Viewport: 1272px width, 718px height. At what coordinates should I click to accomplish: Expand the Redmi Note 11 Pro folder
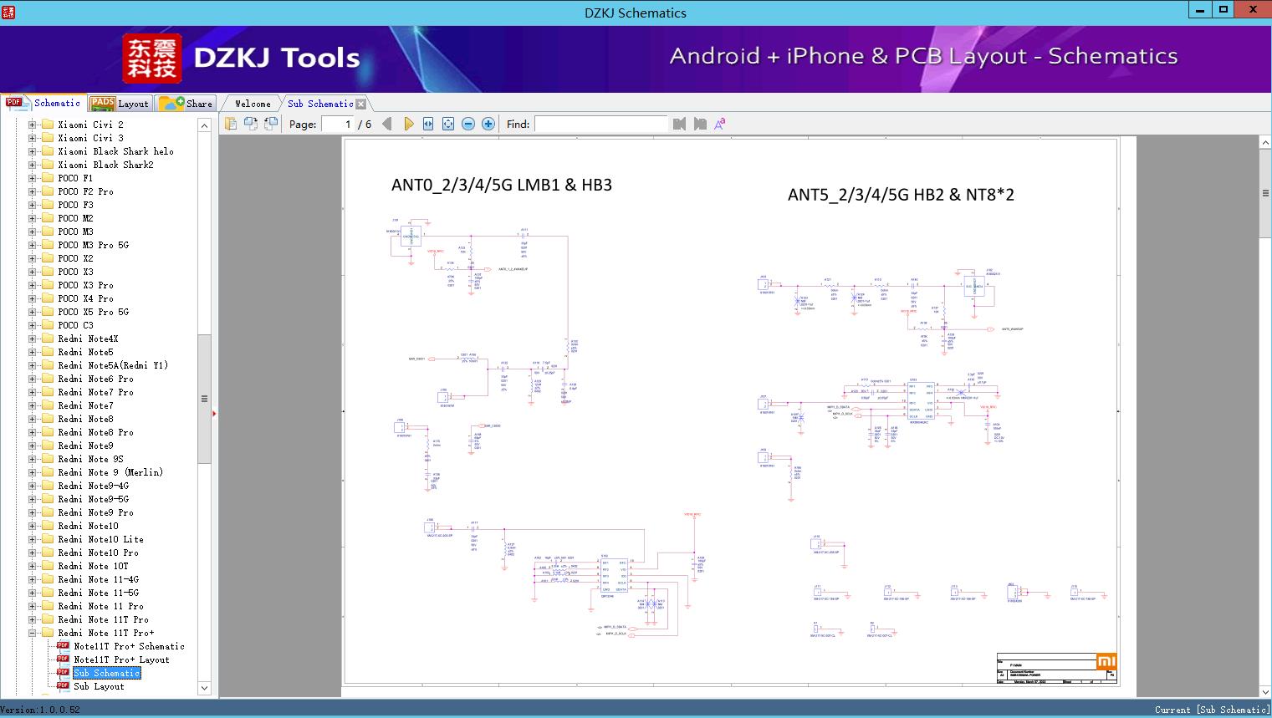click(x=32, y=606)
